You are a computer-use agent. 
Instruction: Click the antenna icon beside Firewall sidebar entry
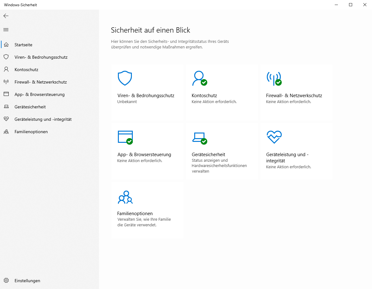(6, 82)
